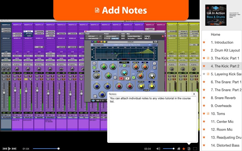Screen dimensions: 242x151
Task: Open the No Control dropdown
Action: [131, 38]
